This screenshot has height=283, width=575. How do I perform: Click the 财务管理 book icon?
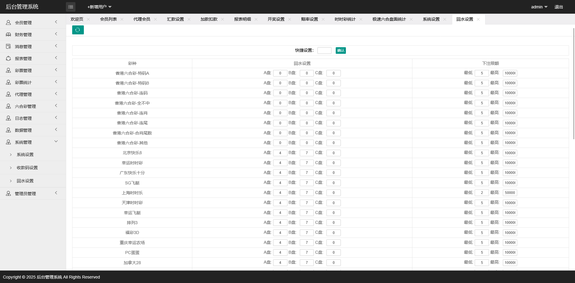pos(8,34)
